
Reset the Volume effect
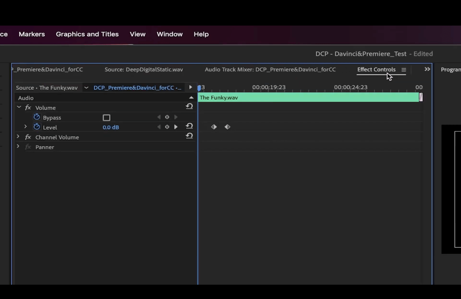click(x=189, y=107)
